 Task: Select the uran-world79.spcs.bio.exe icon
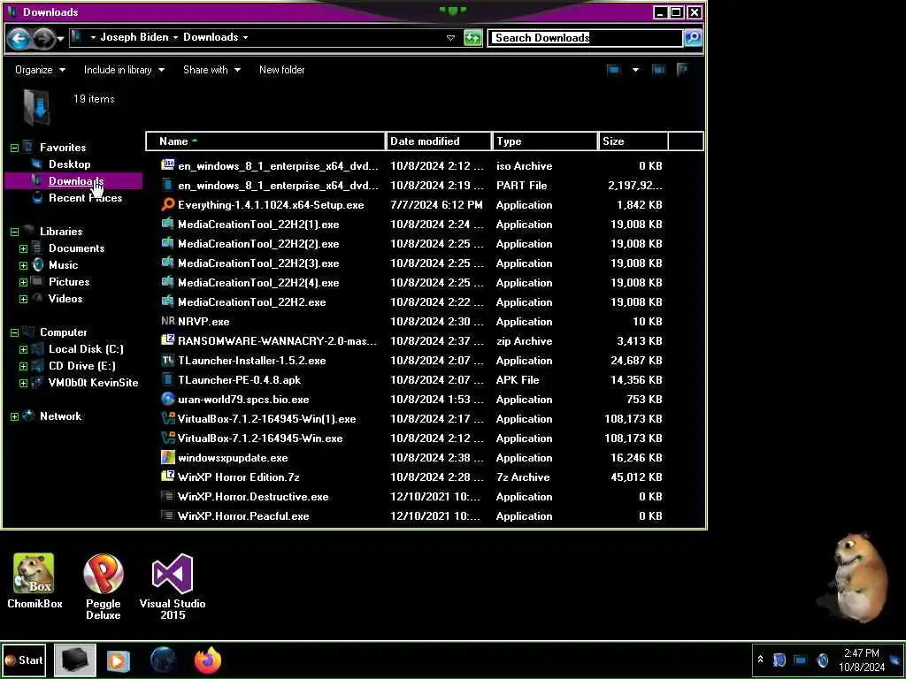(167, 399)
